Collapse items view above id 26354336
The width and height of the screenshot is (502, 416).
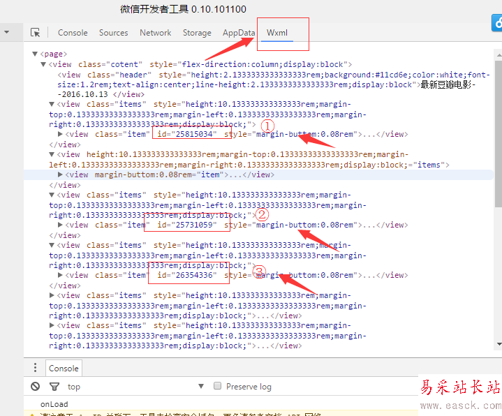pos(52,245)
